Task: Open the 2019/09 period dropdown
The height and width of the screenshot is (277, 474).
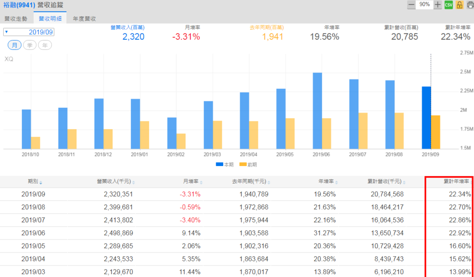Action: pyautogui.click(x=29, y=32)
